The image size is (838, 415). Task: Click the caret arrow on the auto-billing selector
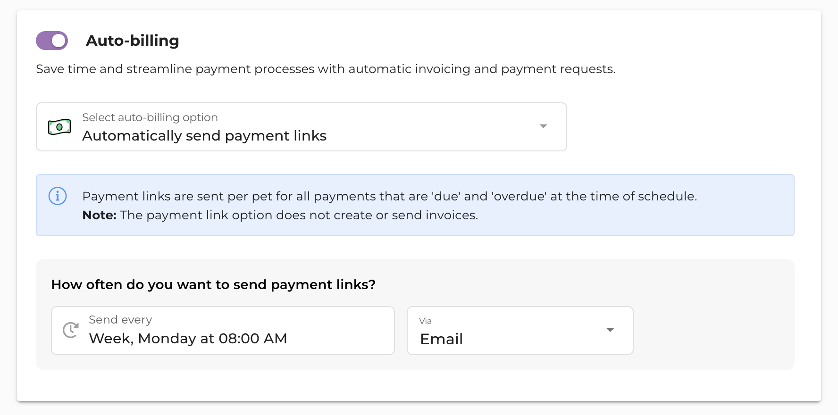[x=543, y=126]
